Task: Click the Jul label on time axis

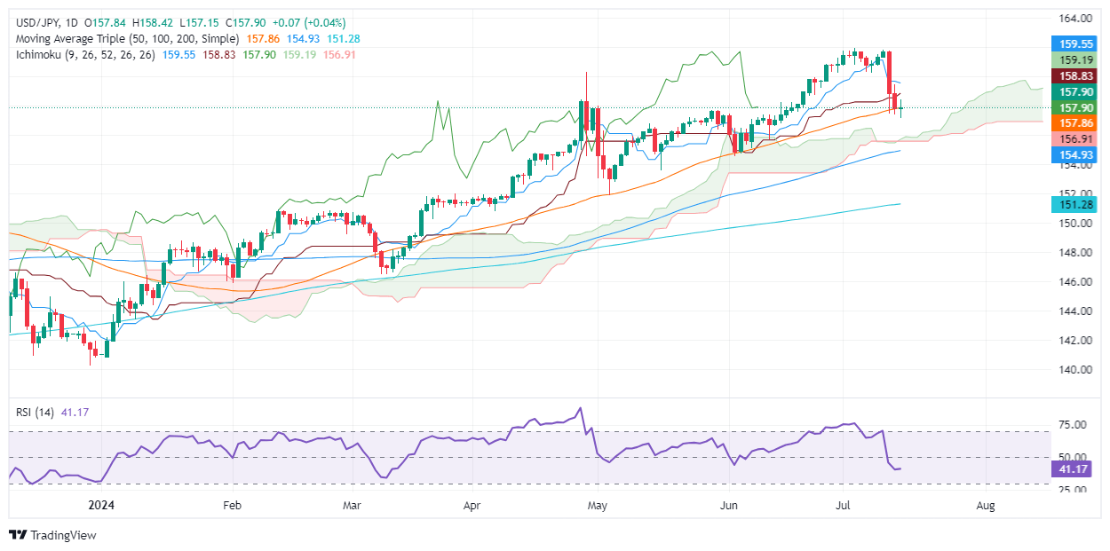Action: pyautogui.click(x=840, y=504)
